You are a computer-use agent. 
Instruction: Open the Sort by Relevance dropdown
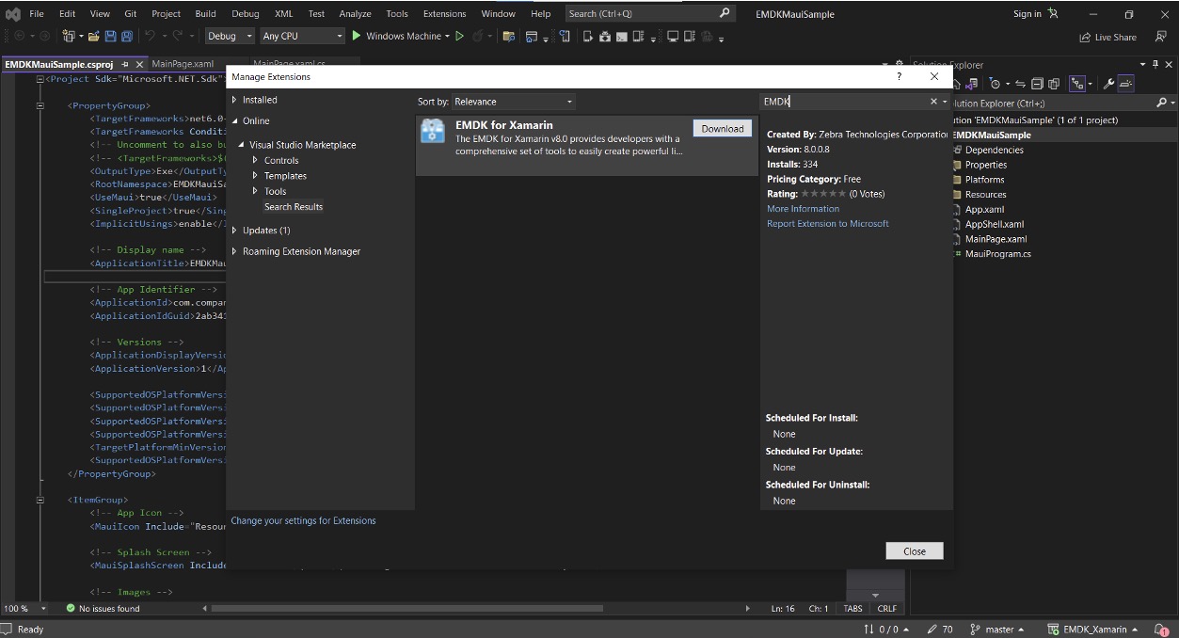click(513, 102)
